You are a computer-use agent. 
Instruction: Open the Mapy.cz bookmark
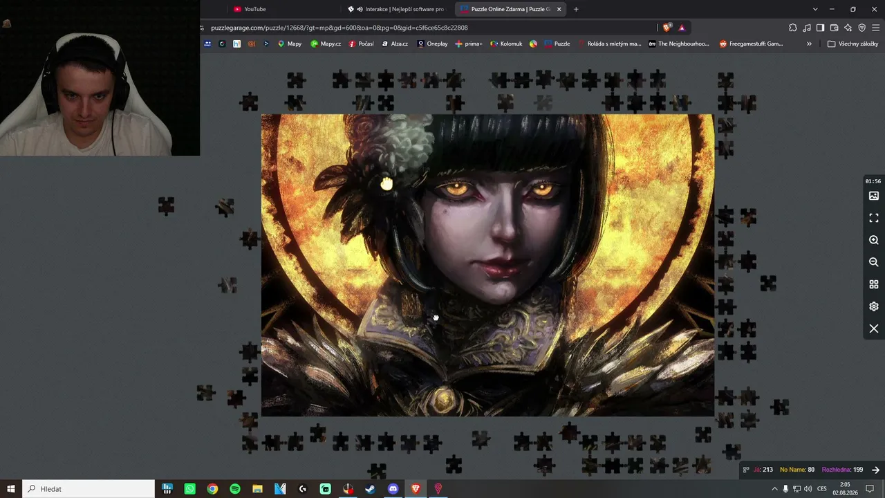[x=326, y=44]
